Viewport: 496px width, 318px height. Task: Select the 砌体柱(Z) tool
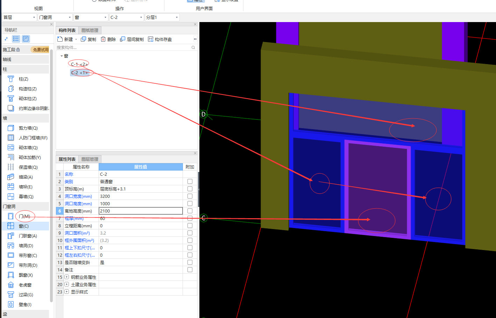click(x=28, y=99)
